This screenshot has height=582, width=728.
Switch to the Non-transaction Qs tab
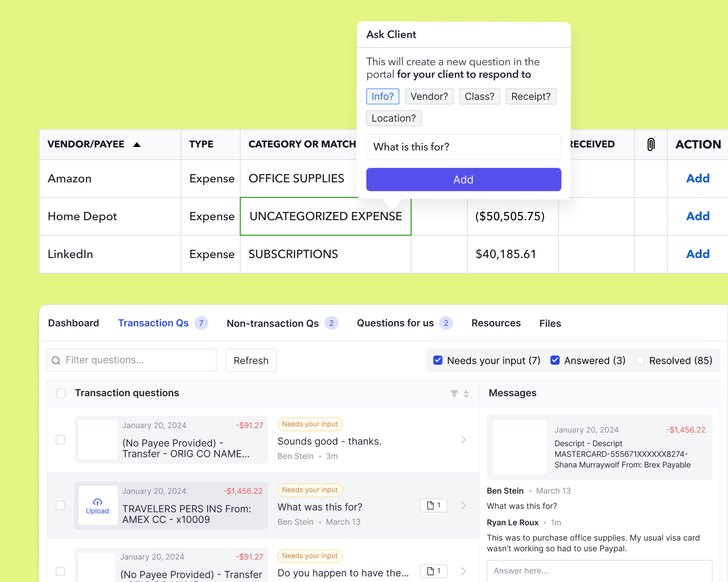tap(273, 323)
